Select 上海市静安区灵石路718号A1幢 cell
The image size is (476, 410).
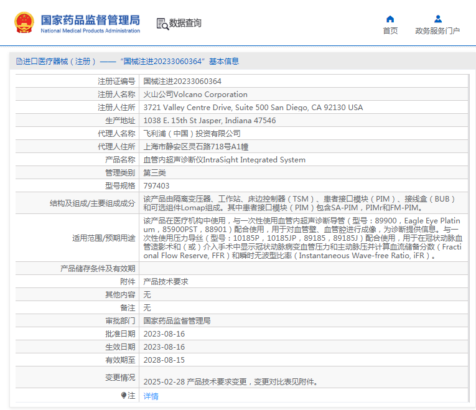click(196, 147)
